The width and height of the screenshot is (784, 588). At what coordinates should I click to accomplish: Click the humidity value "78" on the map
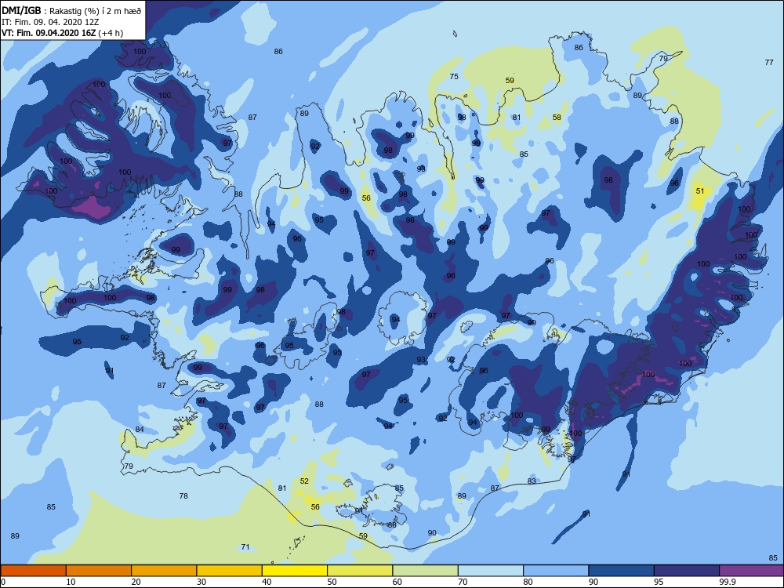(183, 496)
